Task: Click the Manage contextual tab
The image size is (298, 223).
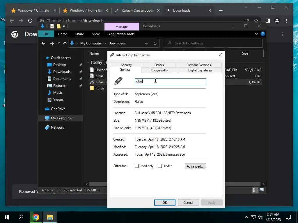Action: click(x=122, y=27)
